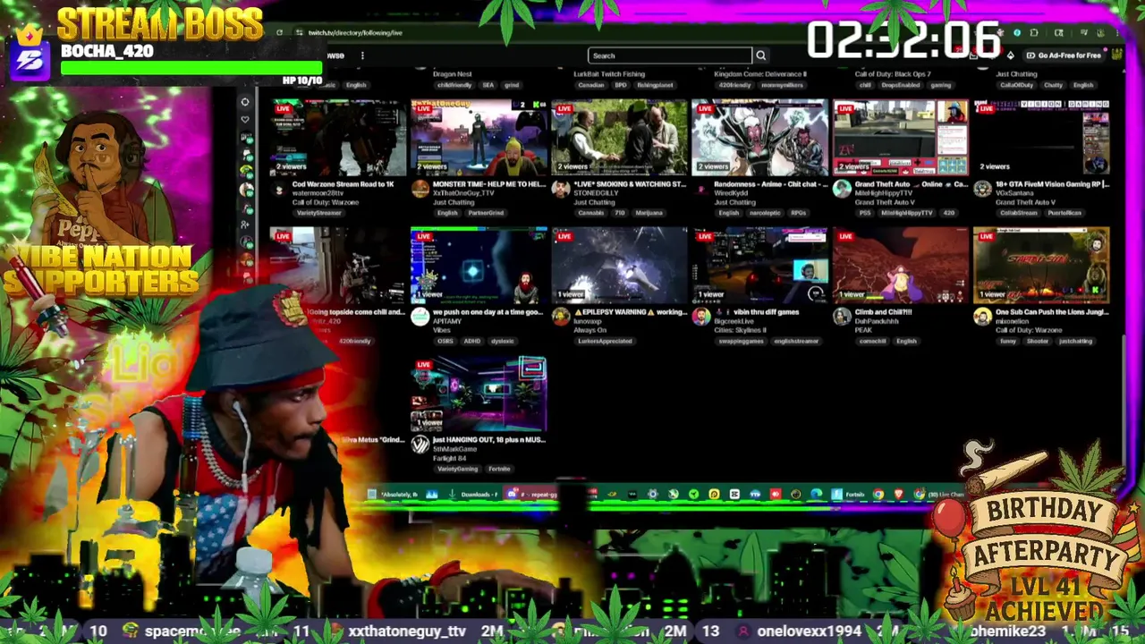The image size is (1145, 644).
Task: Focus the Twitch Search input field
Action: (x=670, y=55)
